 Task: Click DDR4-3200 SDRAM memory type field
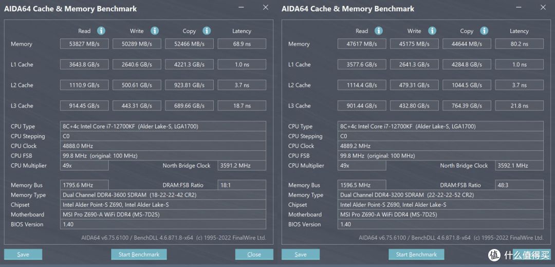(441, 195)
